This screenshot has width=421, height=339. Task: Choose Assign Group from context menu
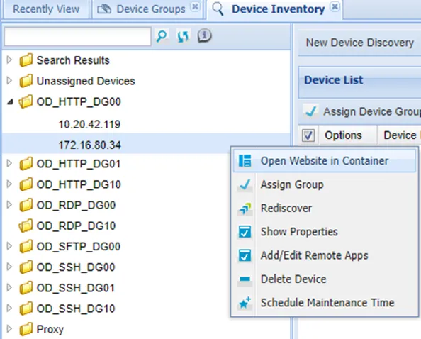pyautogui.click(x=325, y=184)
